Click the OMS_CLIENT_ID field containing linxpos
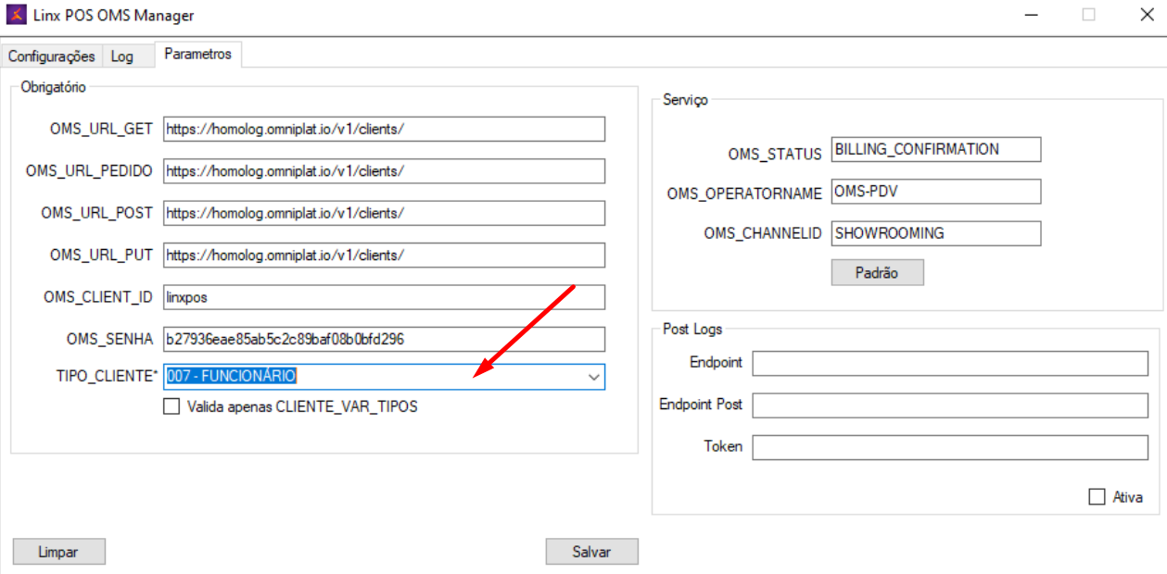Screen dimensions: 1167x574 click(x=384, y=297)
